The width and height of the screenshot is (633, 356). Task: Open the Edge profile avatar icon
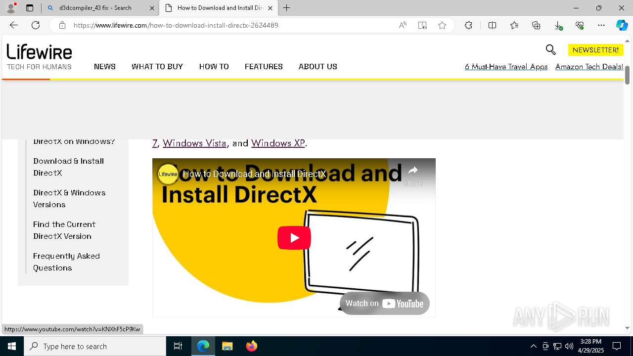[11, 7]
